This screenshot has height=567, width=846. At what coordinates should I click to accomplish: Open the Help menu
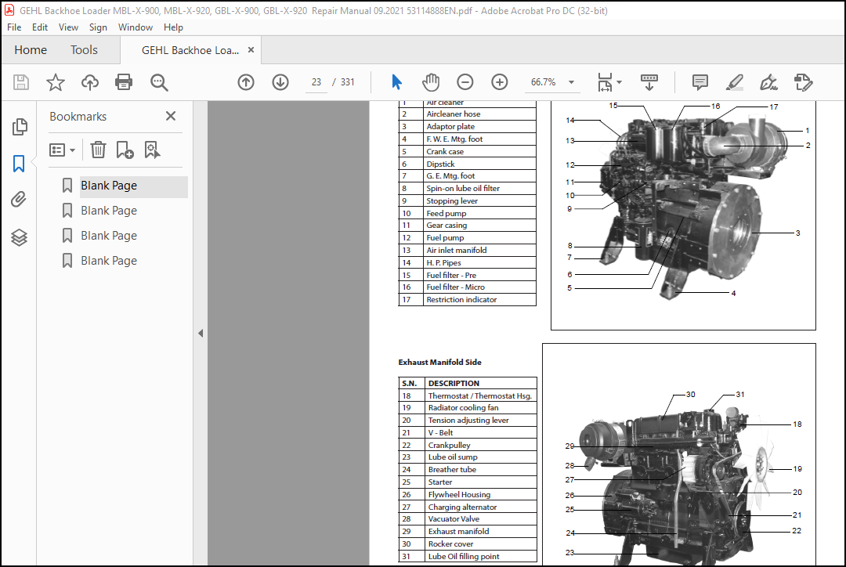173,27
